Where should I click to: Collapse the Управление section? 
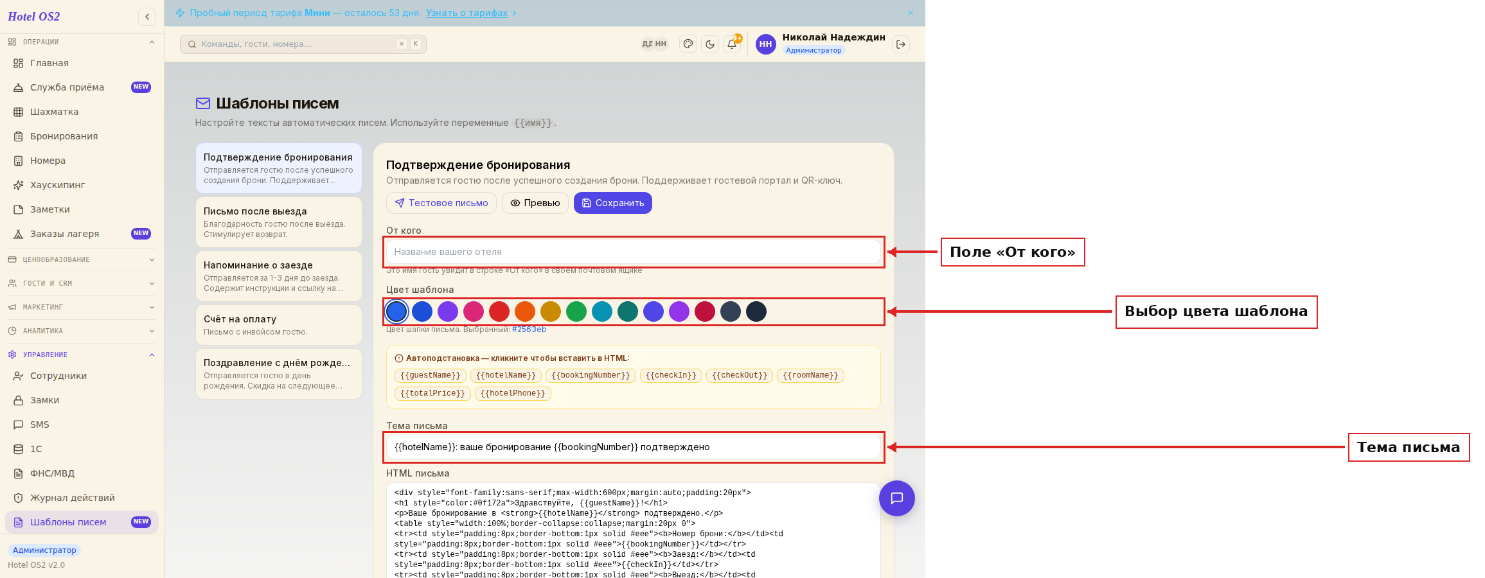pos(82,355)
